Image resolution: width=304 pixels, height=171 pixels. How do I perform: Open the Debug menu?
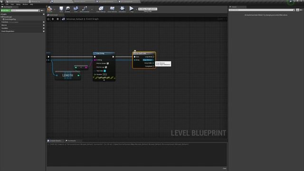tap(18, 4)
